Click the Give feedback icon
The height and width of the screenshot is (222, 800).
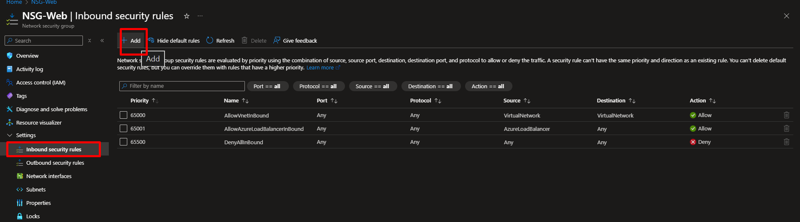coord(277,41)
